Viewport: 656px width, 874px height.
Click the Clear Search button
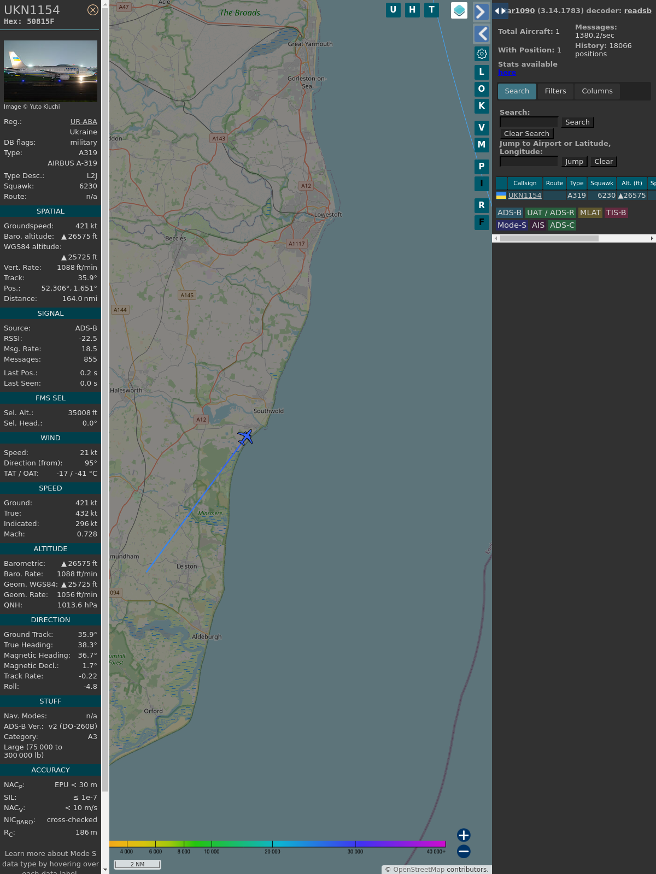tap(526, 134)
